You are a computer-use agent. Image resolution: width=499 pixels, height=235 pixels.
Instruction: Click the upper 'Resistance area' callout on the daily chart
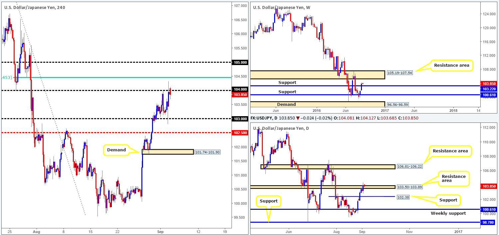pos(450,151)
